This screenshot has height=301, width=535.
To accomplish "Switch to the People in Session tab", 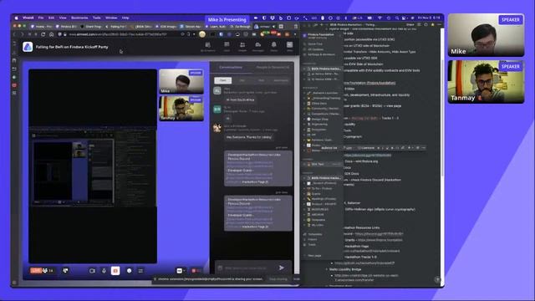I will (x=273, y=67).
